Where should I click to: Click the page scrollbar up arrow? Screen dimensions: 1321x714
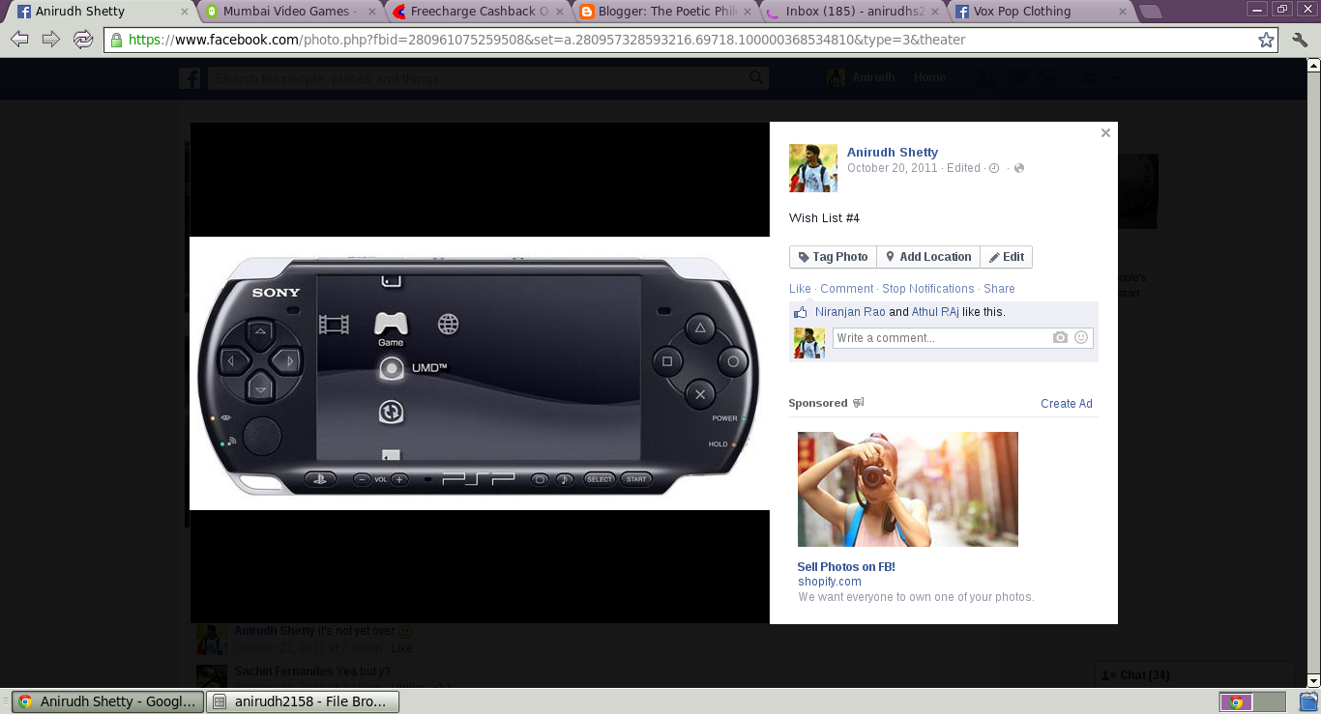tap(1313, 66)
